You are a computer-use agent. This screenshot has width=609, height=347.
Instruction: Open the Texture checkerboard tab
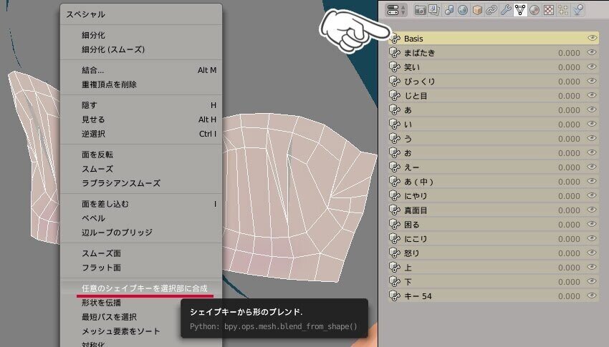click(549, 10)
